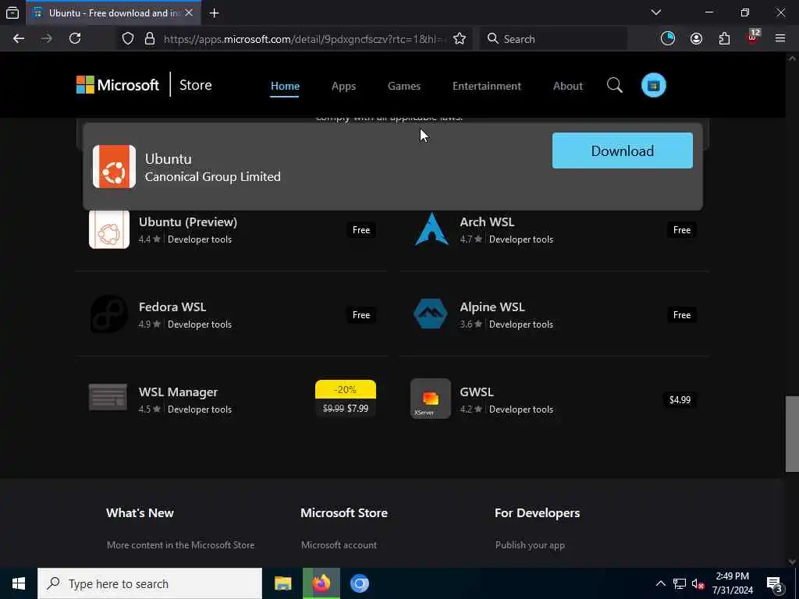
Task: Show hidden system tray icons
Action: [x=660, y=583]
